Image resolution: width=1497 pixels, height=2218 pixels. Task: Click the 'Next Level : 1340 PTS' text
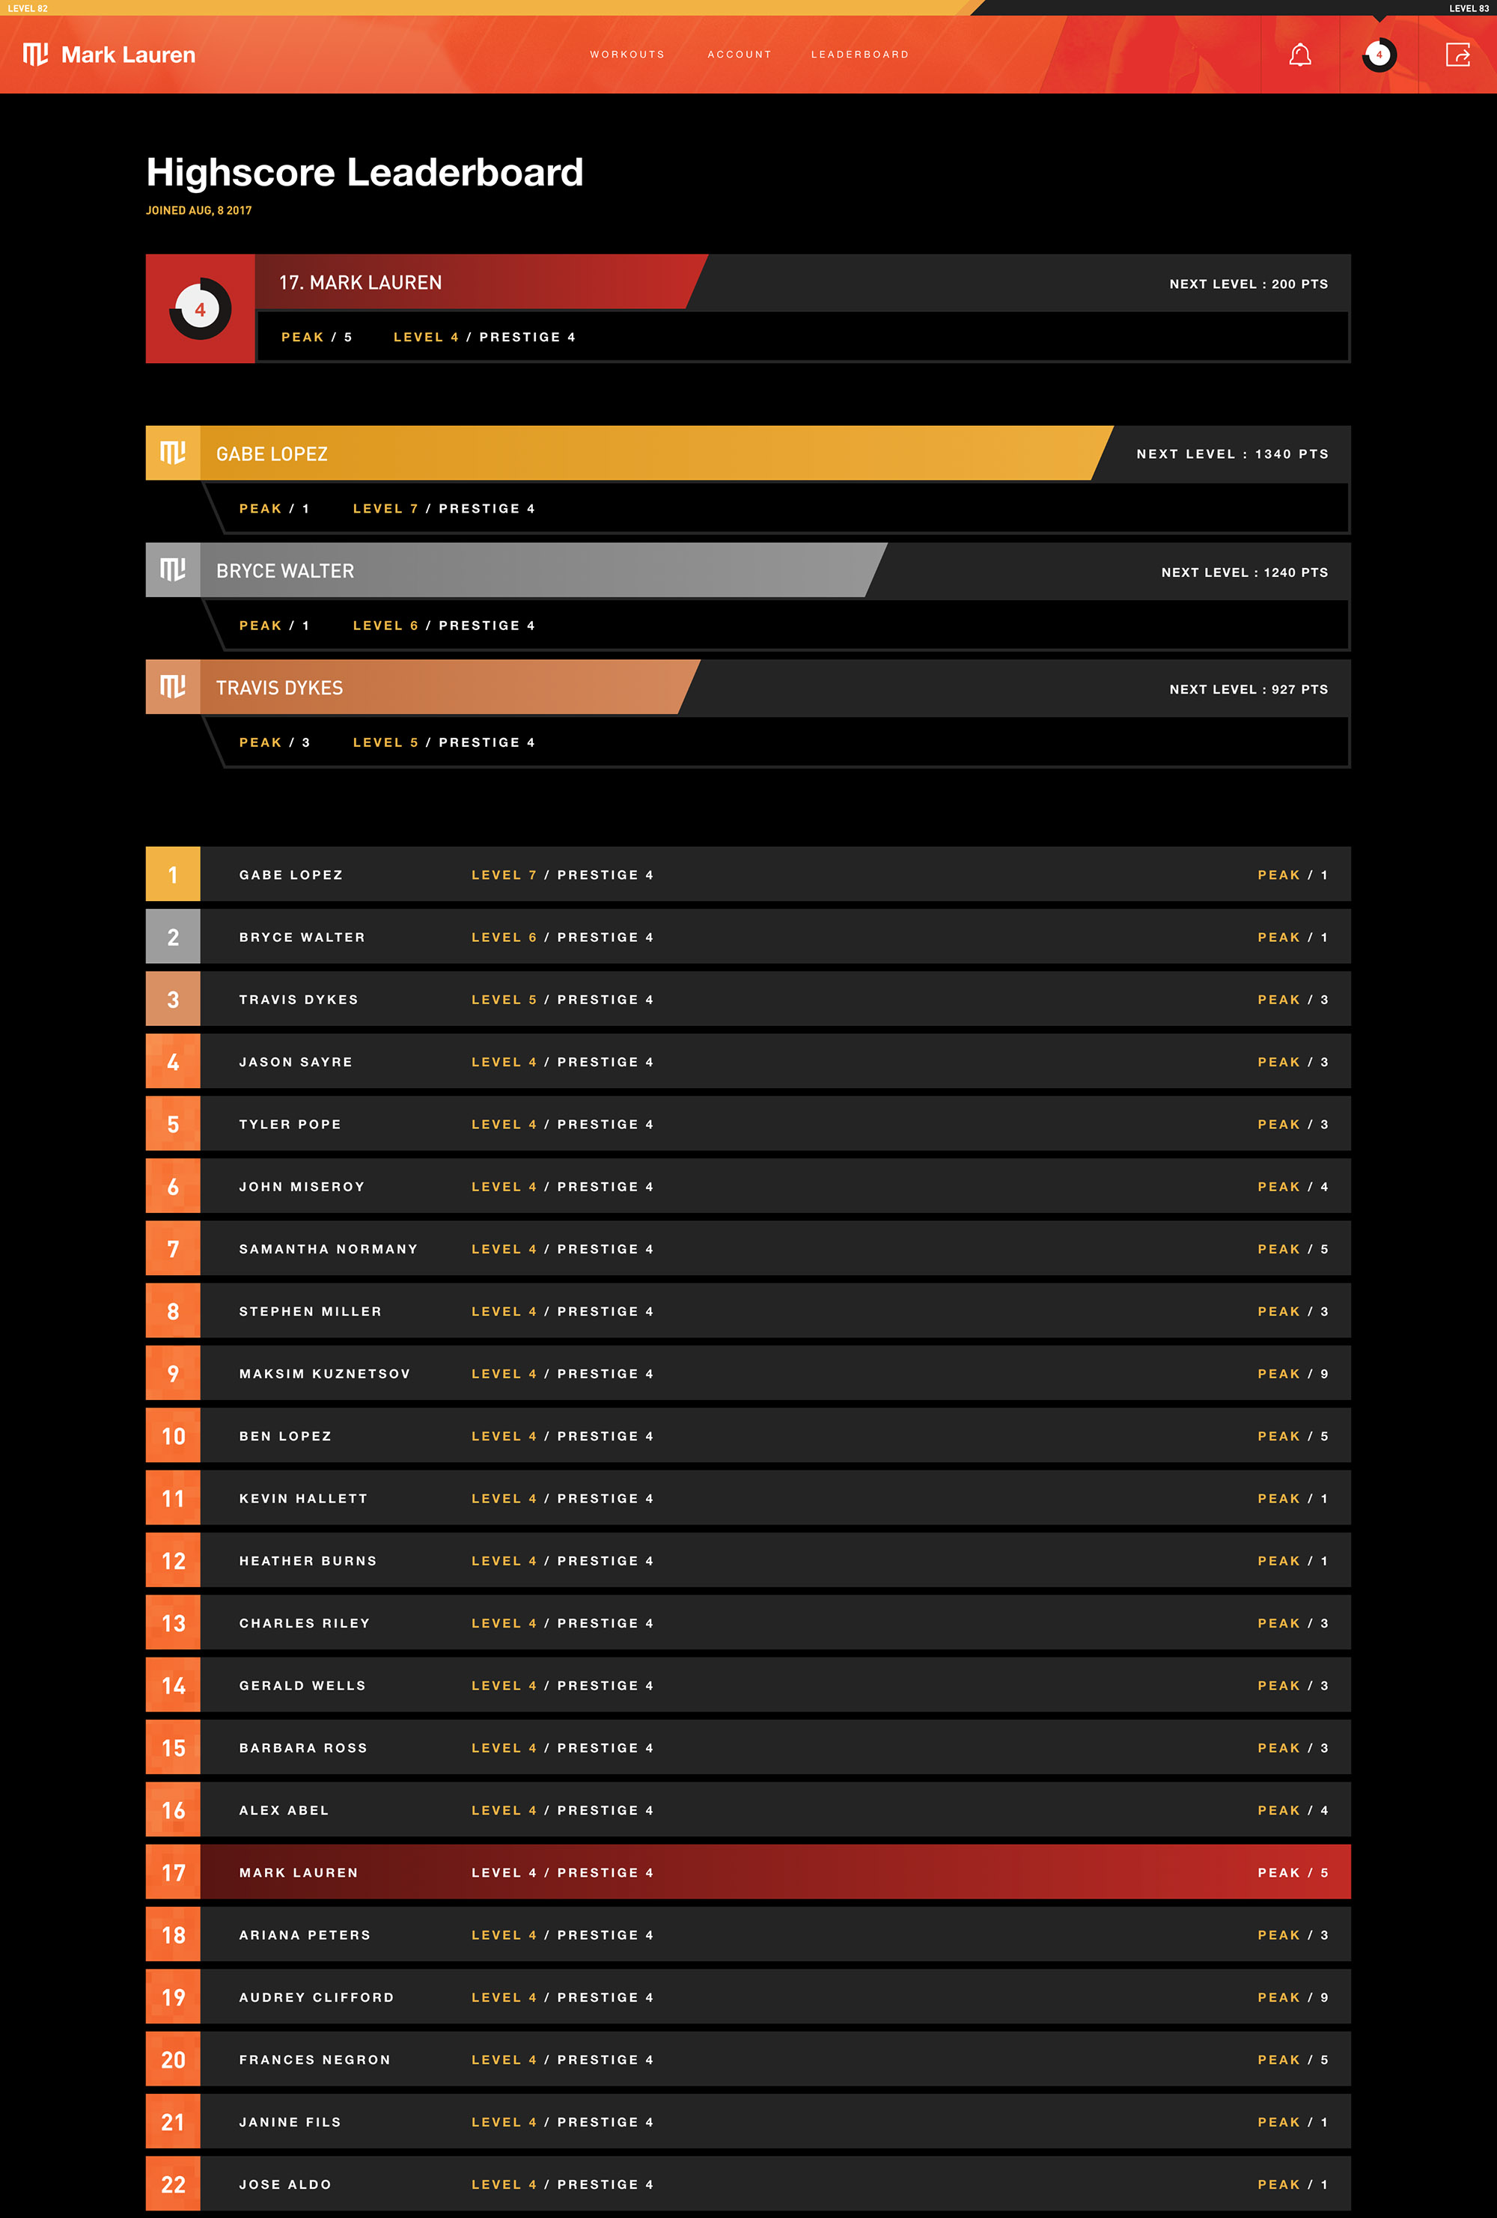[1233, 454]
